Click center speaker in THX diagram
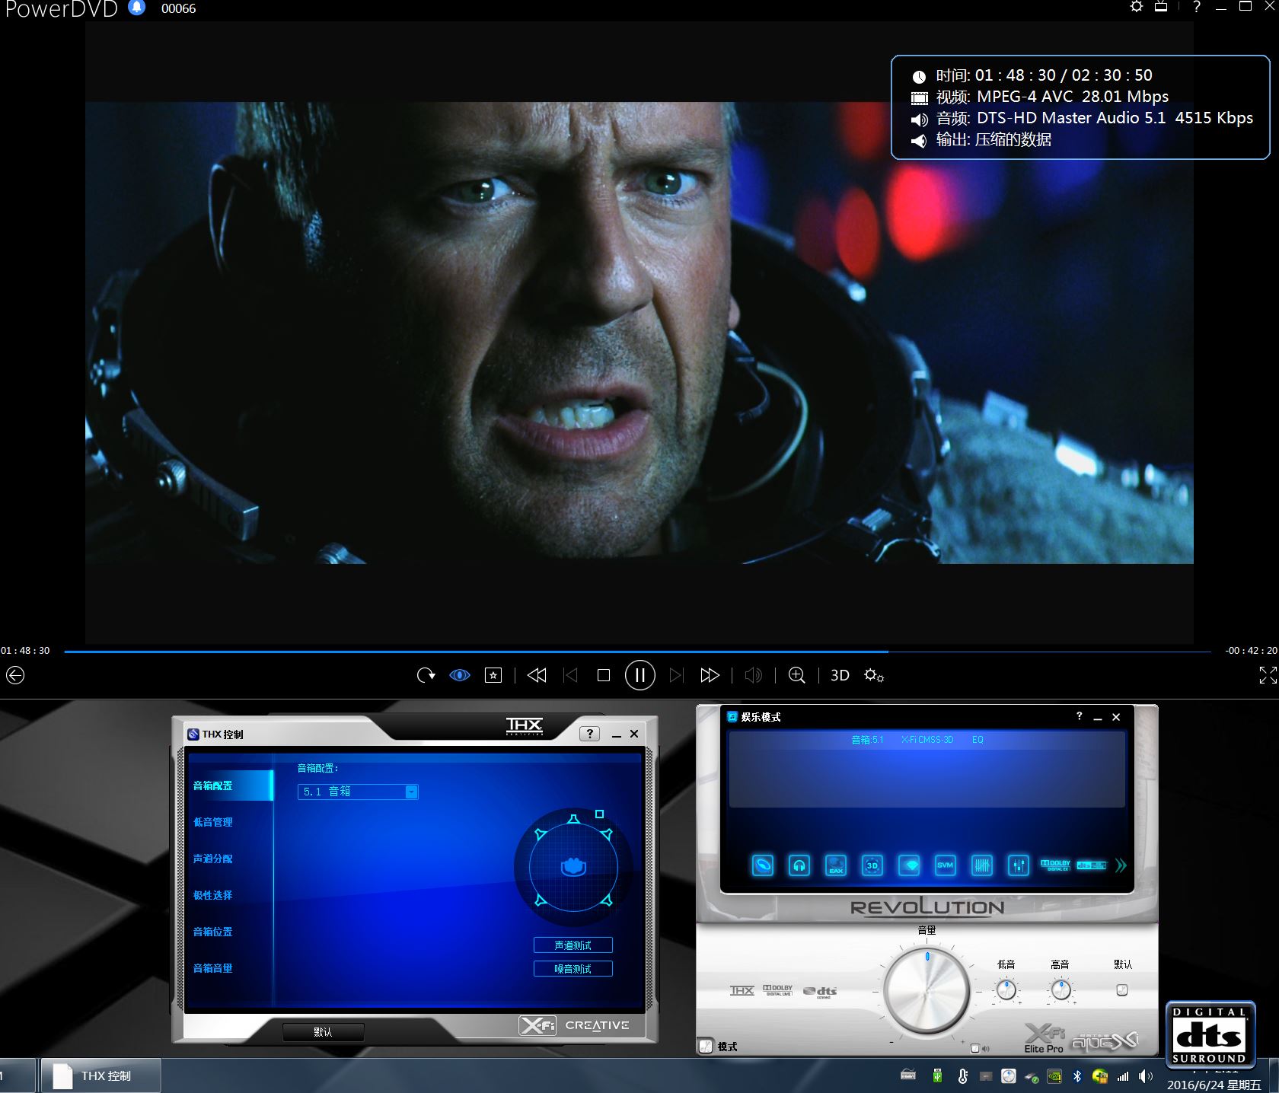The image size is (1279, 1093). click(573, 819)
